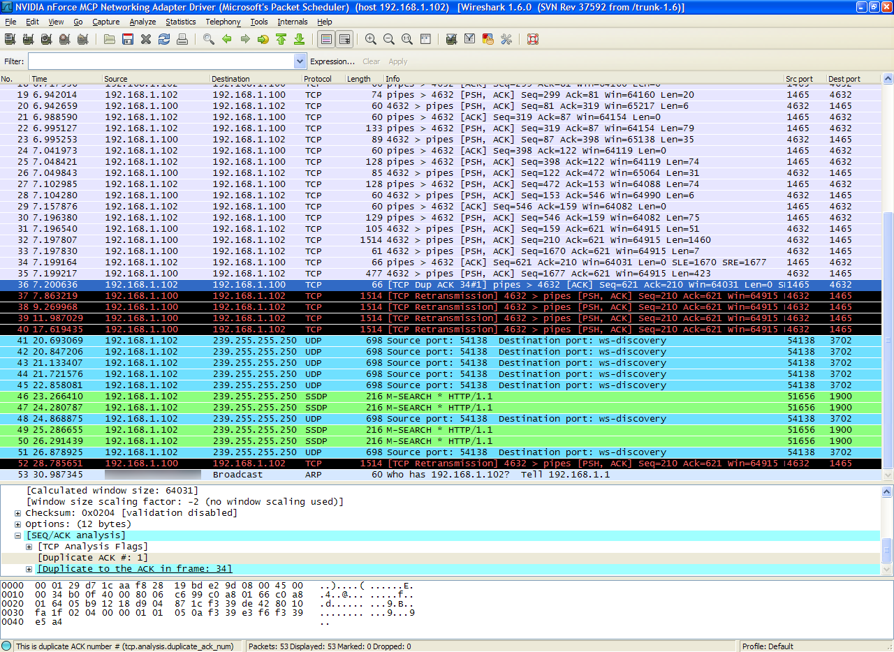894x652 pixels.
Task: Expand the [TCP Analysis Flags] node
Action: [x=29, y=547]
